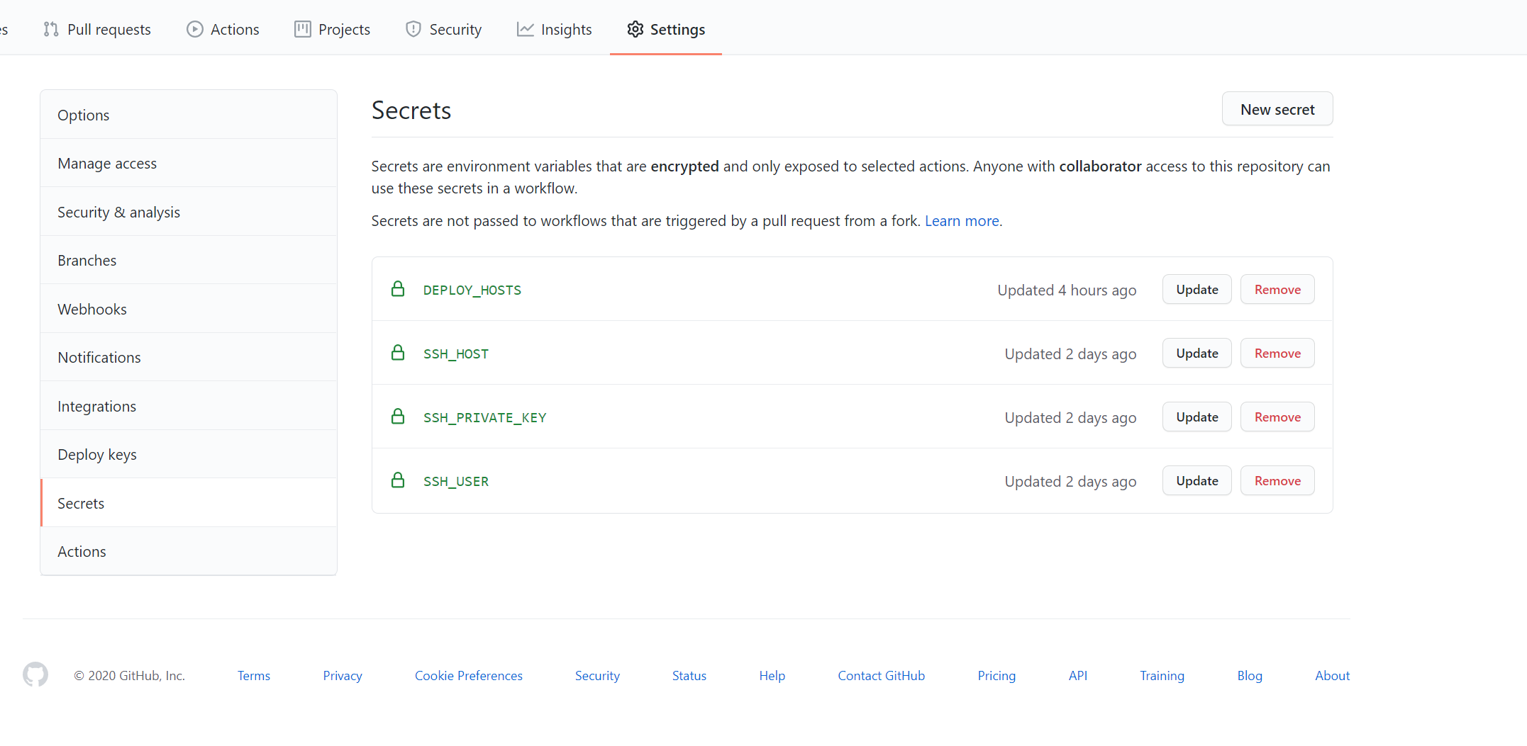Click the lock icon beside SSH_PRIVATE_KEY
Image resolution: width=1527 pixels, height=746 pixels.
(398, 417)
